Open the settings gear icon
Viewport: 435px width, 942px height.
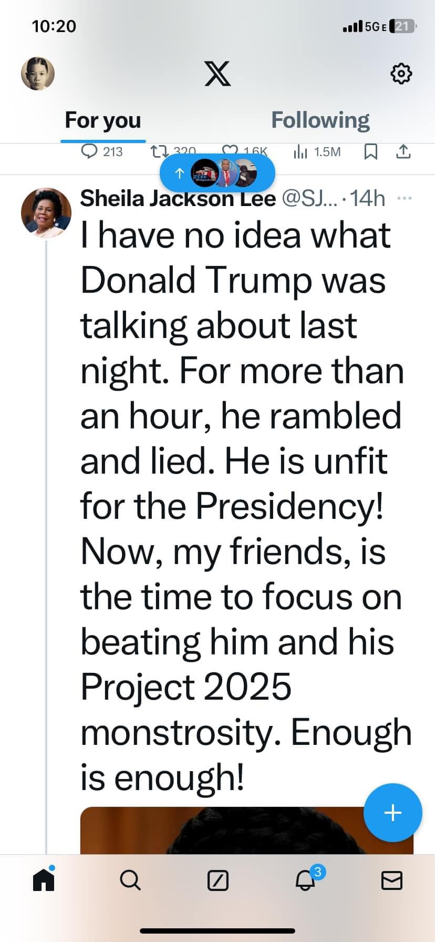pyautogui.click(x=401, y=74)
